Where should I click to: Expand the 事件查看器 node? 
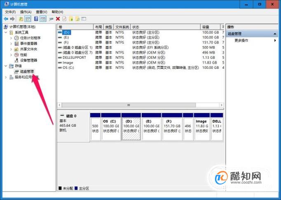11,44
